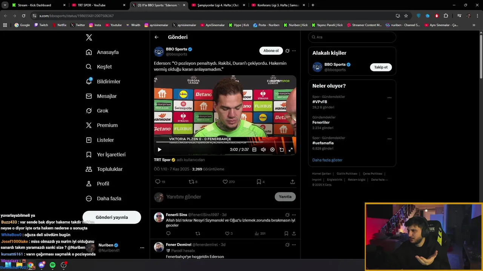This screenshot has width=483, height=271.
Task: Switch to Stream - Kick Dashboard tab
Action: tap(39, 5)
